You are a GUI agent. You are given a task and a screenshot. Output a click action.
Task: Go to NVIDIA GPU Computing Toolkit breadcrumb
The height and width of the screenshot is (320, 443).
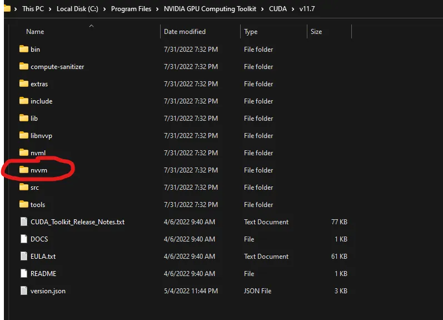coord(210,9)
